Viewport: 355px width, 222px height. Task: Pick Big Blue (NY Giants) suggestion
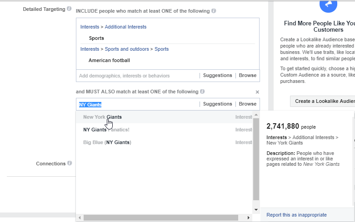coord(107,142)
